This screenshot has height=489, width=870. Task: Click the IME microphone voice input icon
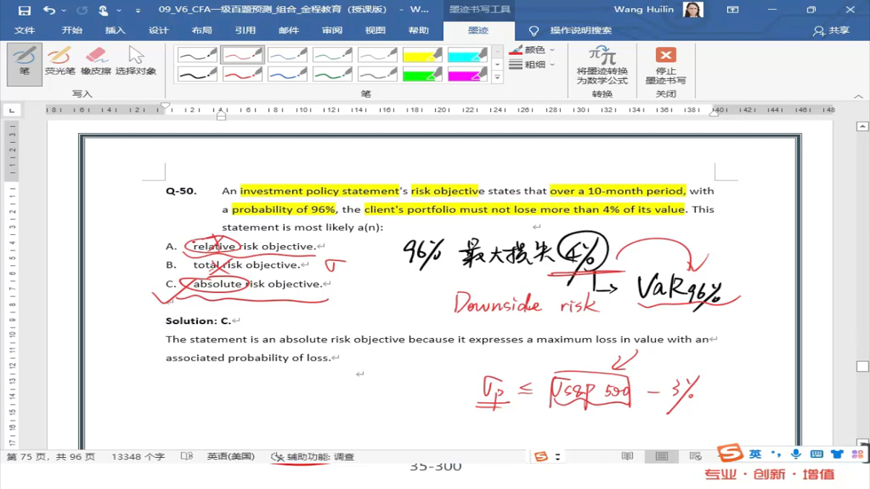[x=796, y=454]
